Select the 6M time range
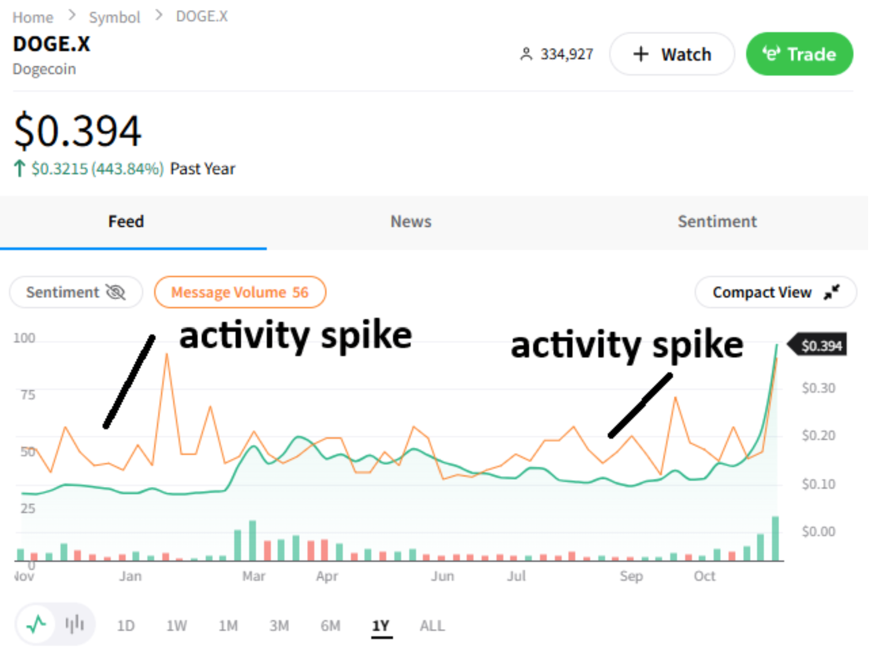This screenshot has width=876, height=653. [x=330, y=625]
